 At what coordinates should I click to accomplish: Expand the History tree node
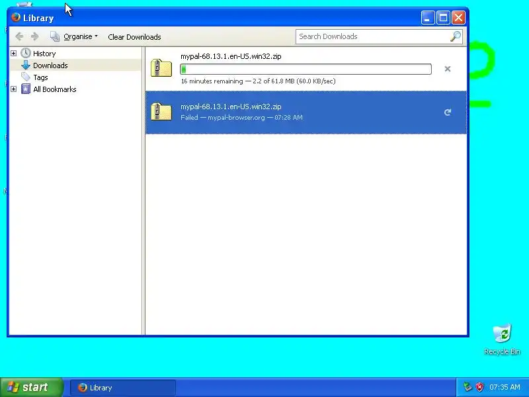(x=13, y=54)
